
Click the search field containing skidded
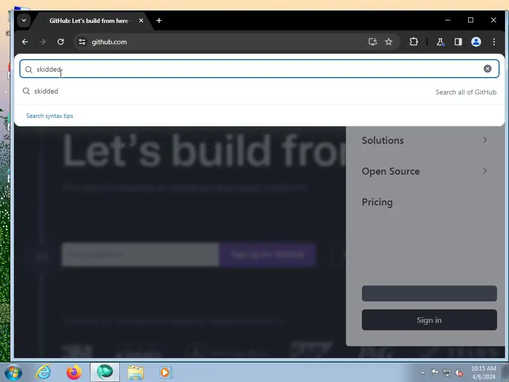tap(259, 69)
